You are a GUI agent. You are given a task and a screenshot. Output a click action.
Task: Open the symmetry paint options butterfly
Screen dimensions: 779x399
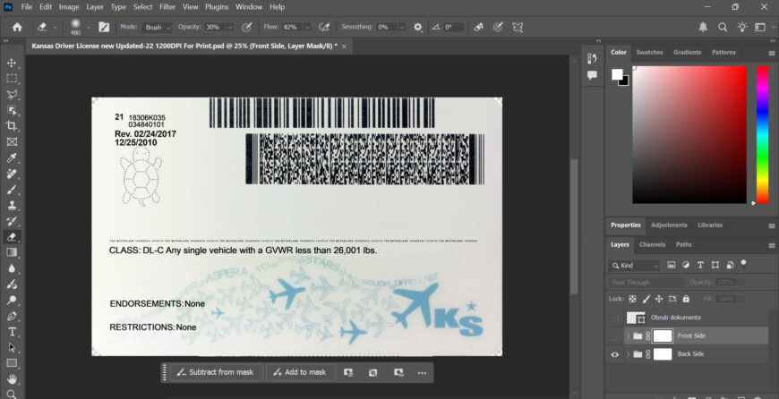coord(518,28)
